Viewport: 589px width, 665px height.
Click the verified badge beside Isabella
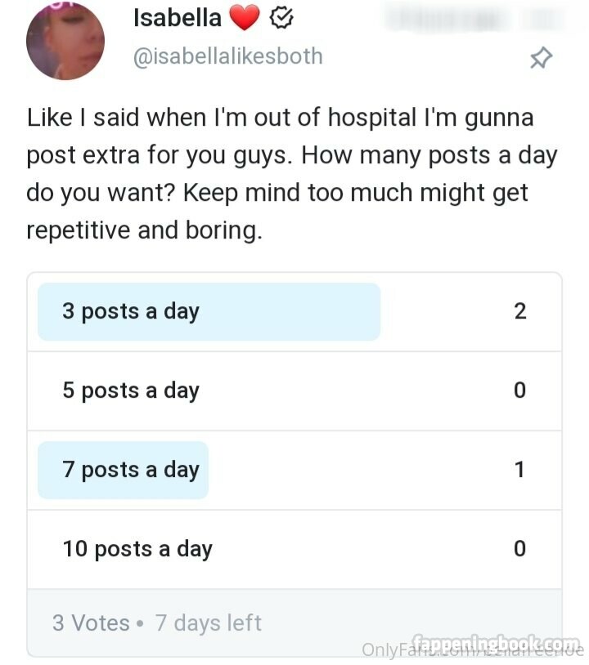(282, 18)
